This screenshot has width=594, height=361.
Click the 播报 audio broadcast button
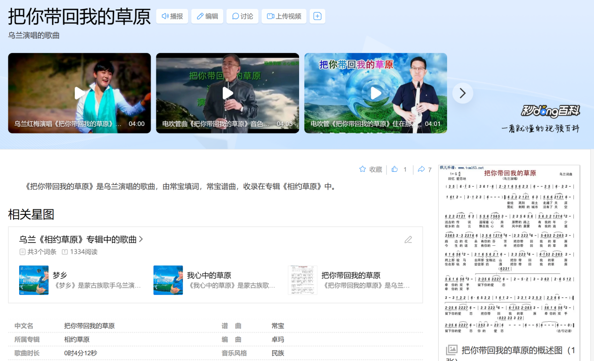pos(172,16)
